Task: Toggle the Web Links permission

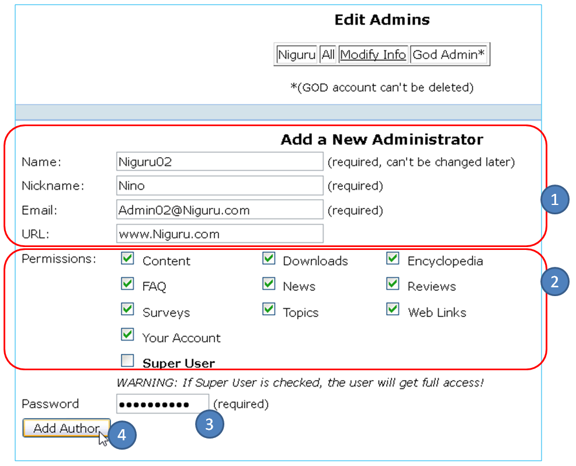Action: tap(393, 309)
